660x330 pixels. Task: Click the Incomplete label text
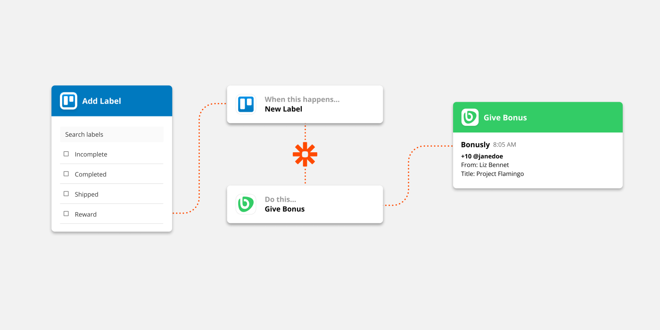pos(91,154)
